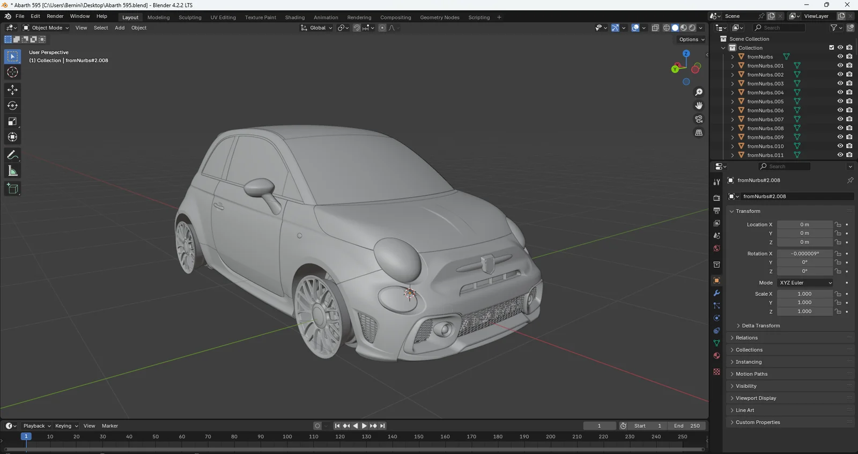This screenshot has width=858, height=454.
Task: Select the Add Cube tool
Action: click(12, 188)
